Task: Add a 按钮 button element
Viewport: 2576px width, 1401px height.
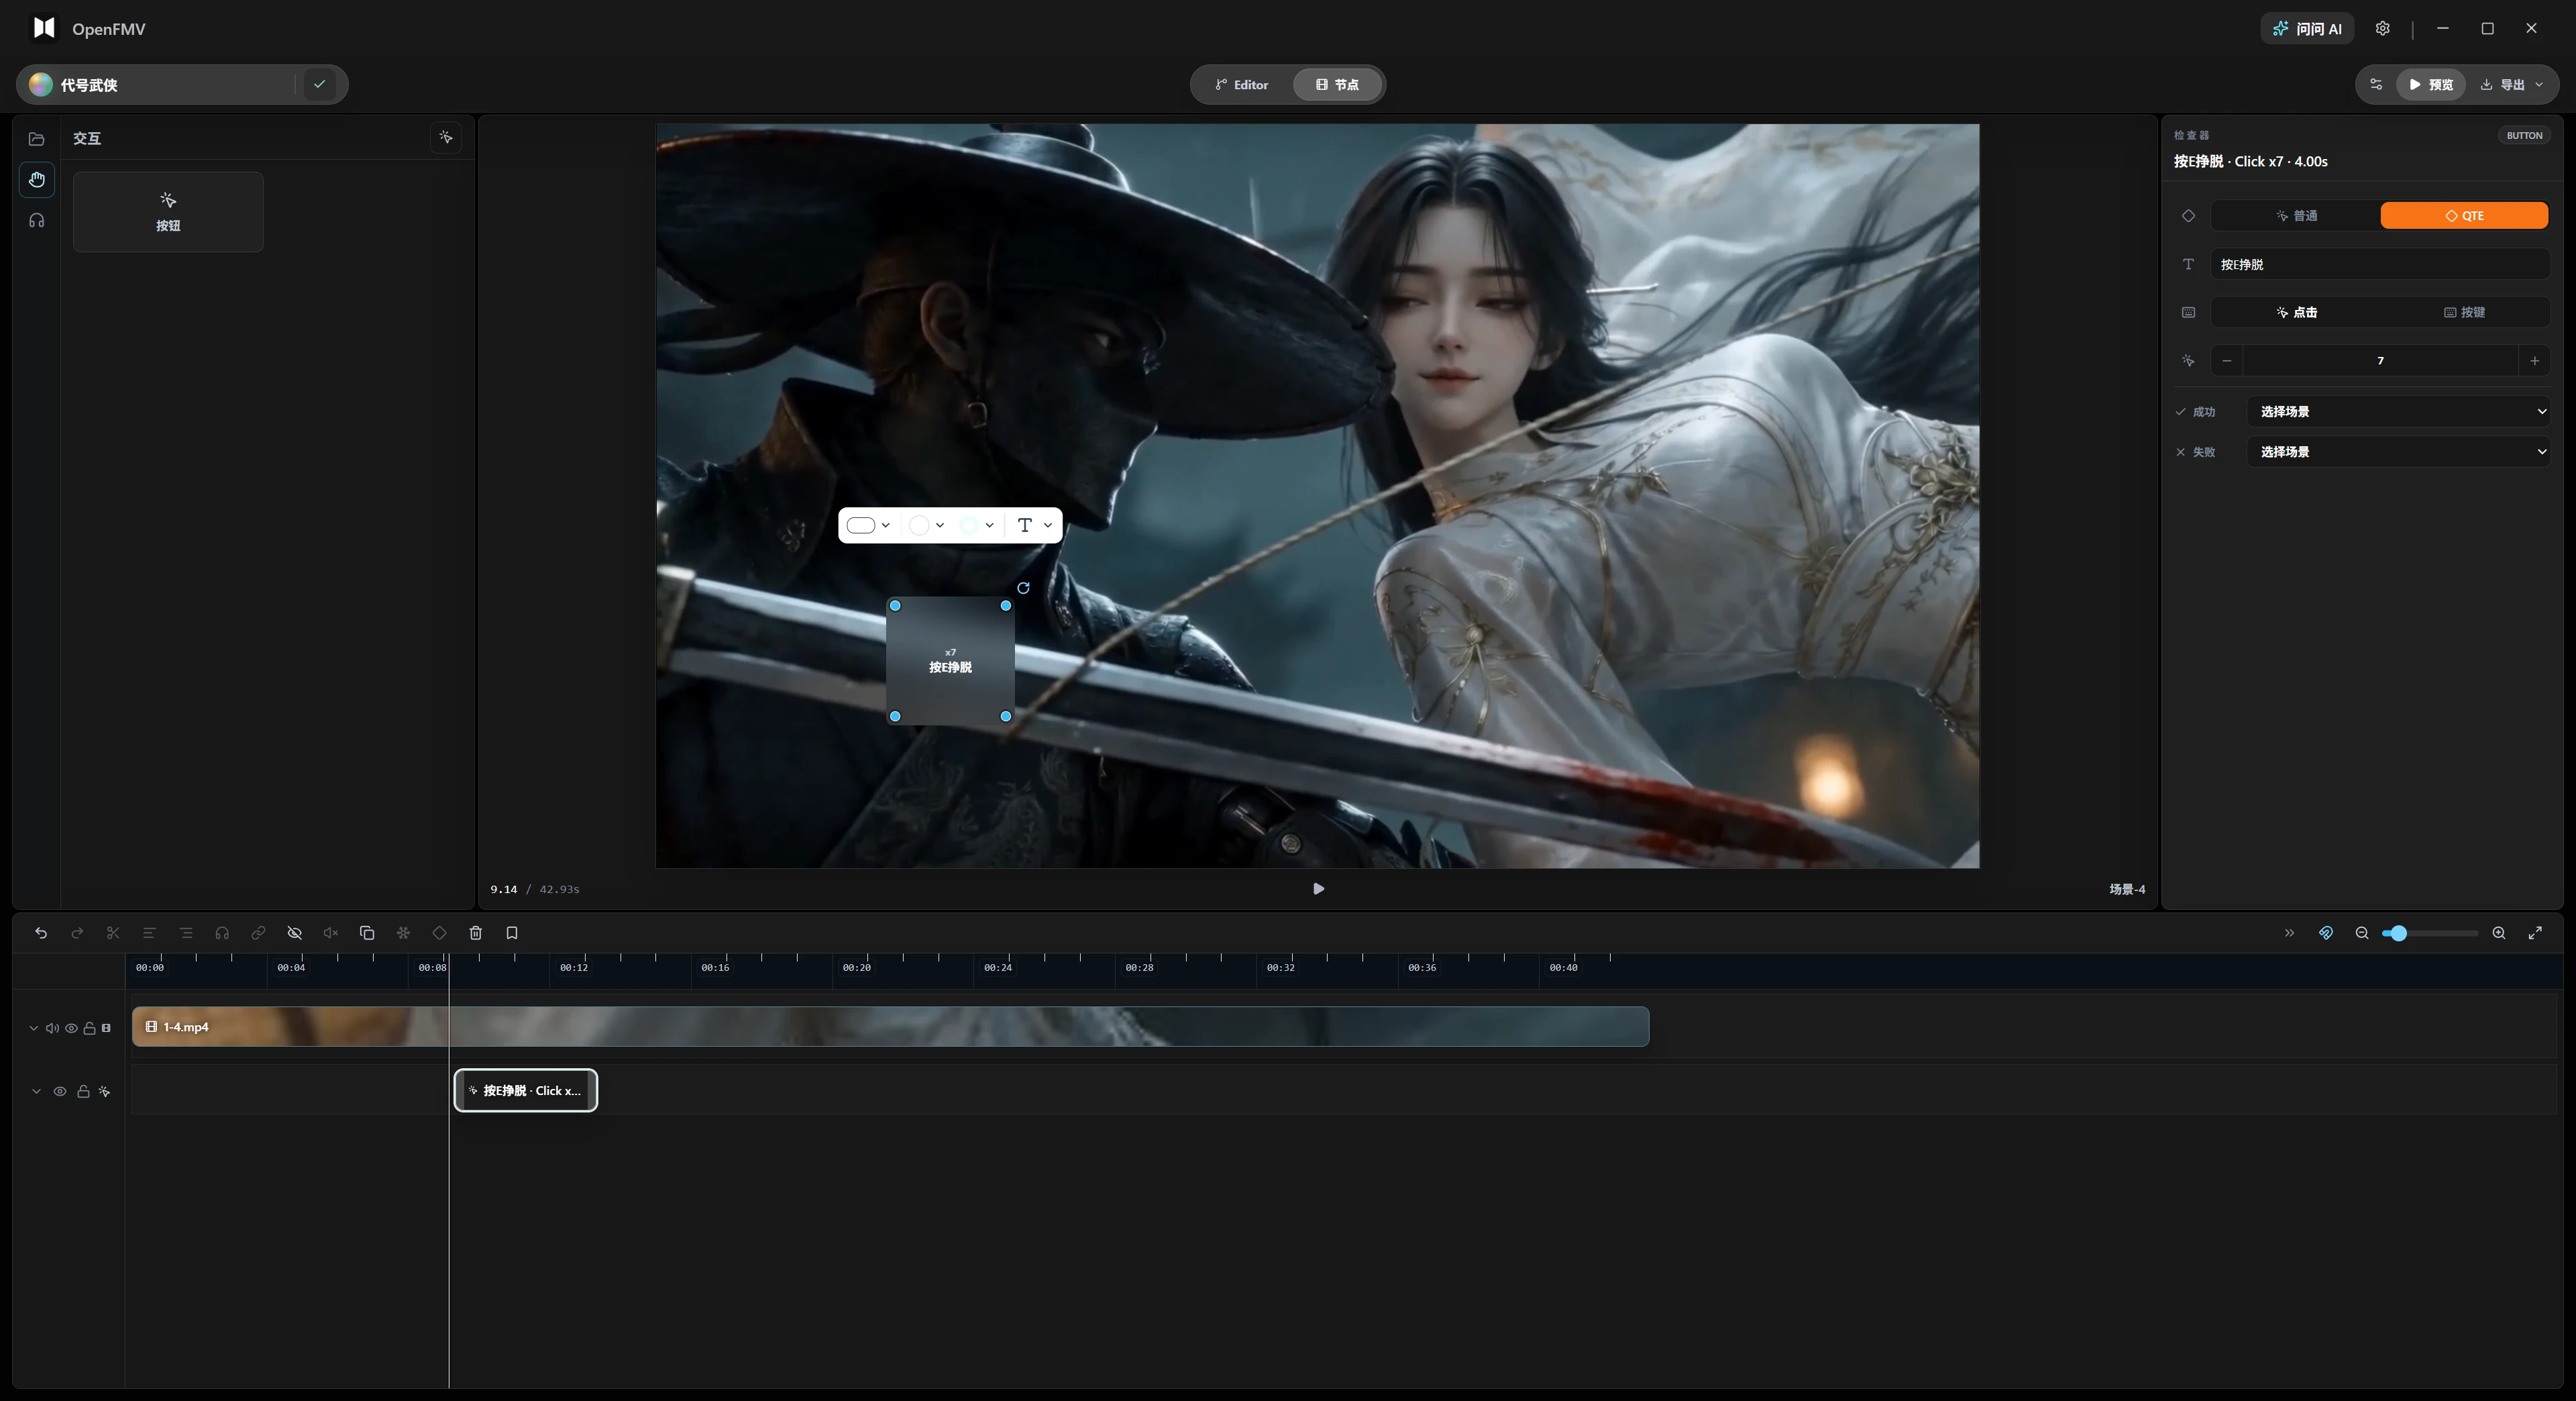Action: [x=168, y=212]
